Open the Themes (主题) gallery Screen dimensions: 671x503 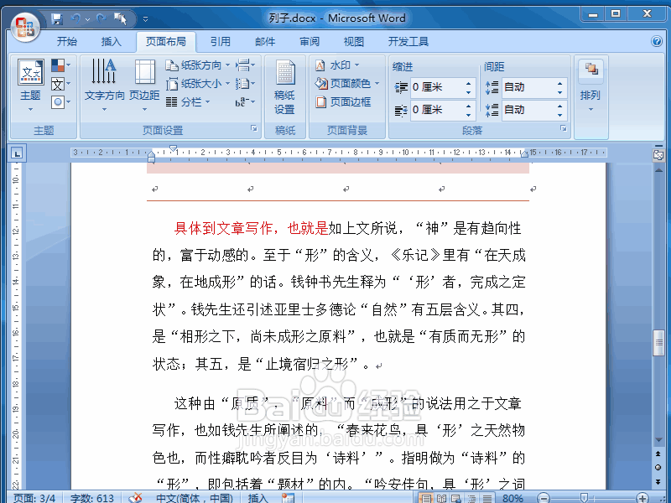tap(30, 85)
